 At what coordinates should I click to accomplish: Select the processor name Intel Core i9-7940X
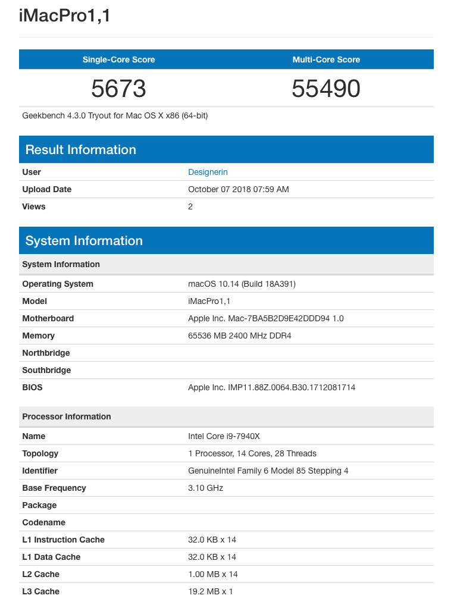224,437
